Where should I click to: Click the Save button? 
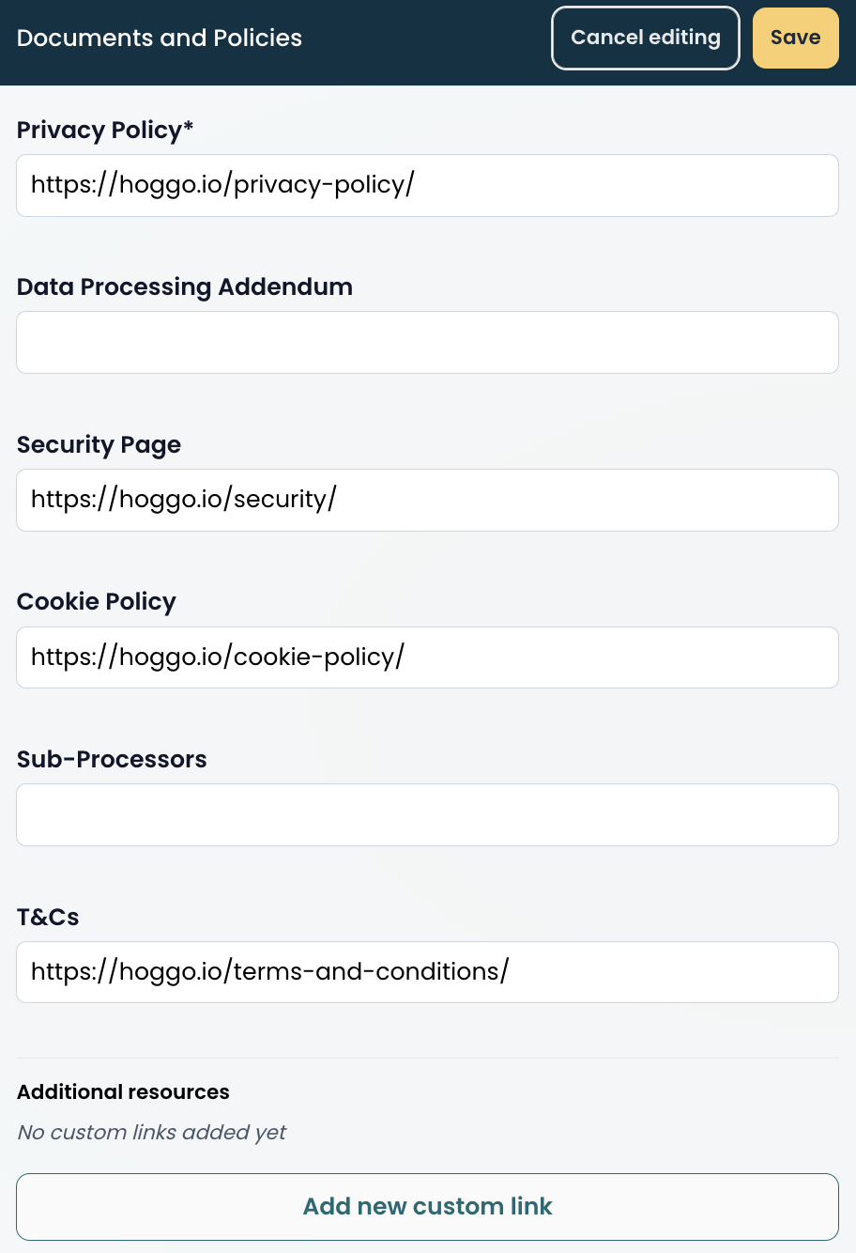point(795,38)
